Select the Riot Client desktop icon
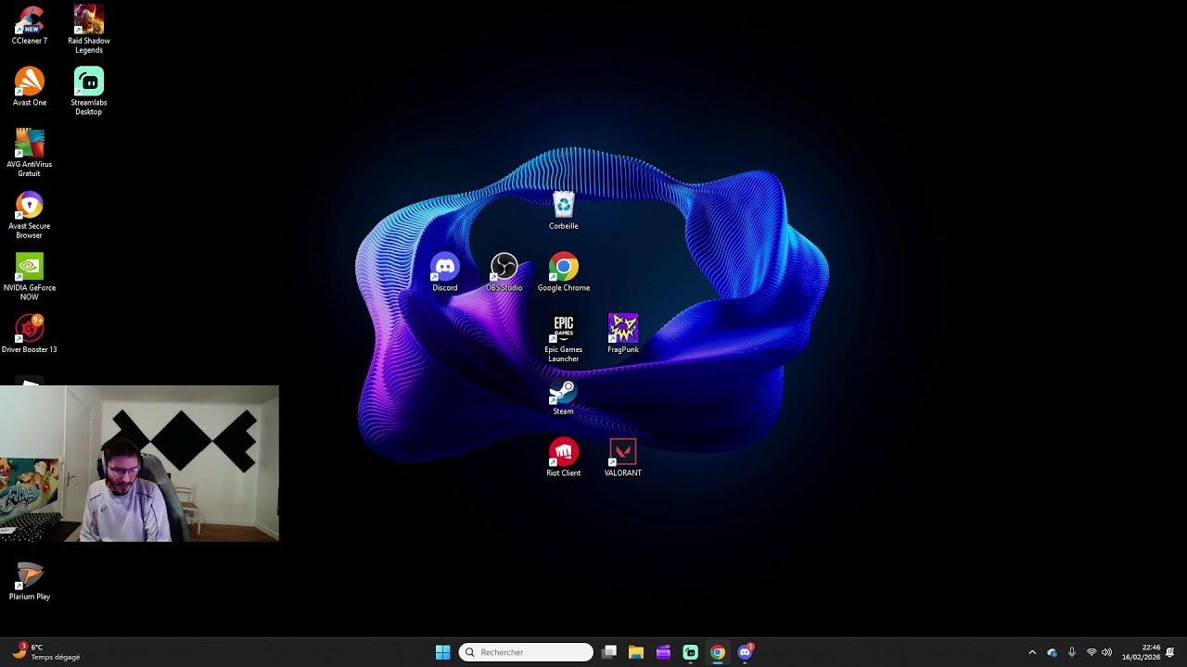Viewport: 1187px width, 667px height. tap(564, 458)
